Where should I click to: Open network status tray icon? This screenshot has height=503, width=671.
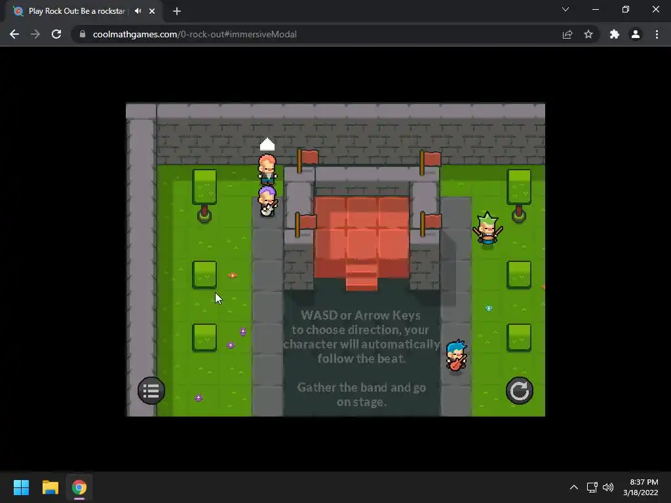tap(592, 487)
